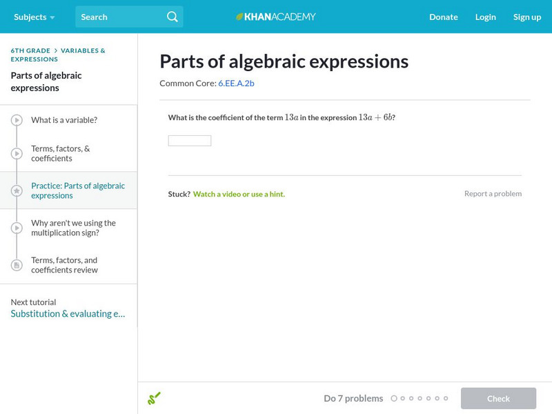Click the Report a problem link
Viewport: 552px width, 414px height.
pyautogui.click(x=493, y=194)
